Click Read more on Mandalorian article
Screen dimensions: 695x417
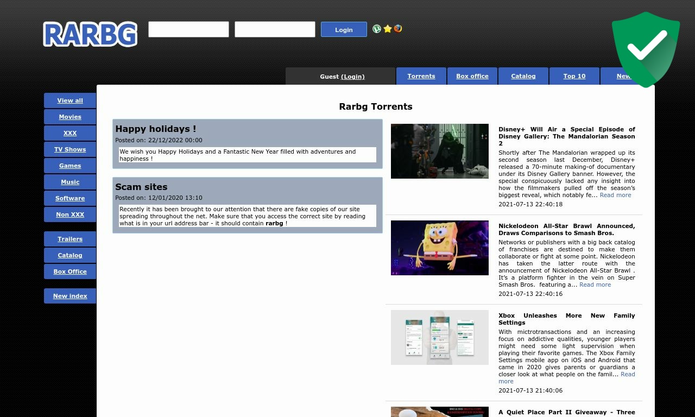pyautogui.click(x=615, y=195)
